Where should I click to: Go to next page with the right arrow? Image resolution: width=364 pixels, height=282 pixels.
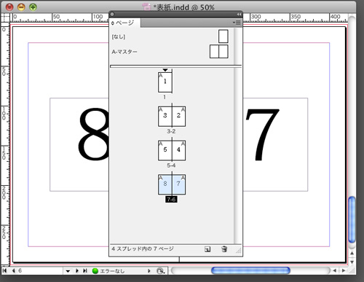77,270
